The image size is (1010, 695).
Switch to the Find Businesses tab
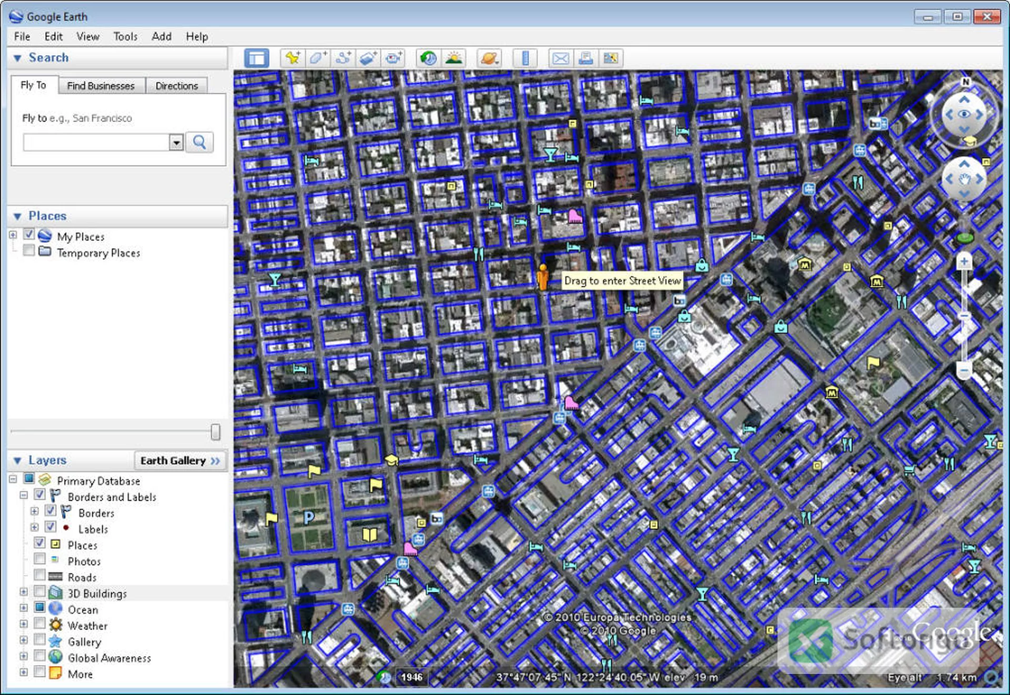(101, 86)
